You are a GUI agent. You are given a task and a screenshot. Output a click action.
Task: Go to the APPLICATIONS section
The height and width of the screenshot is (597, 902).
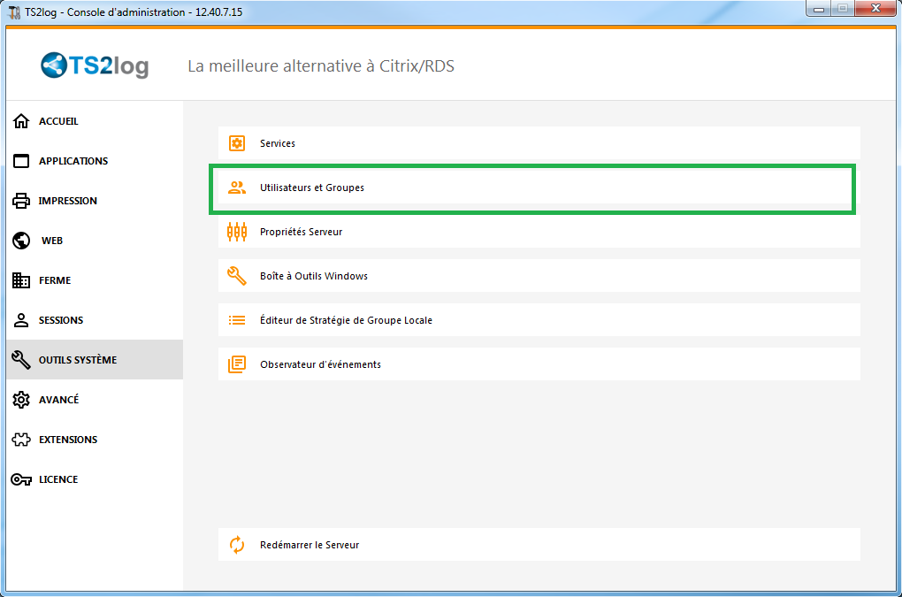[x=95, y=161]
